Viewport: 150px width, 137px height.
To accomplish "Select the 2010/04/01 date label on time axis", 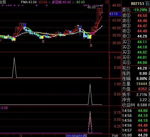I will pyautogui.click(x=76, y=136).
